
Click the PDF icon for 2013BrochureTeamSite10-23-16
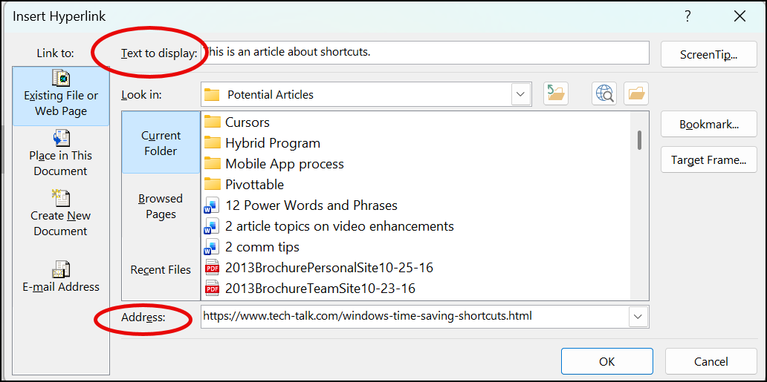[x=211, y=289]
